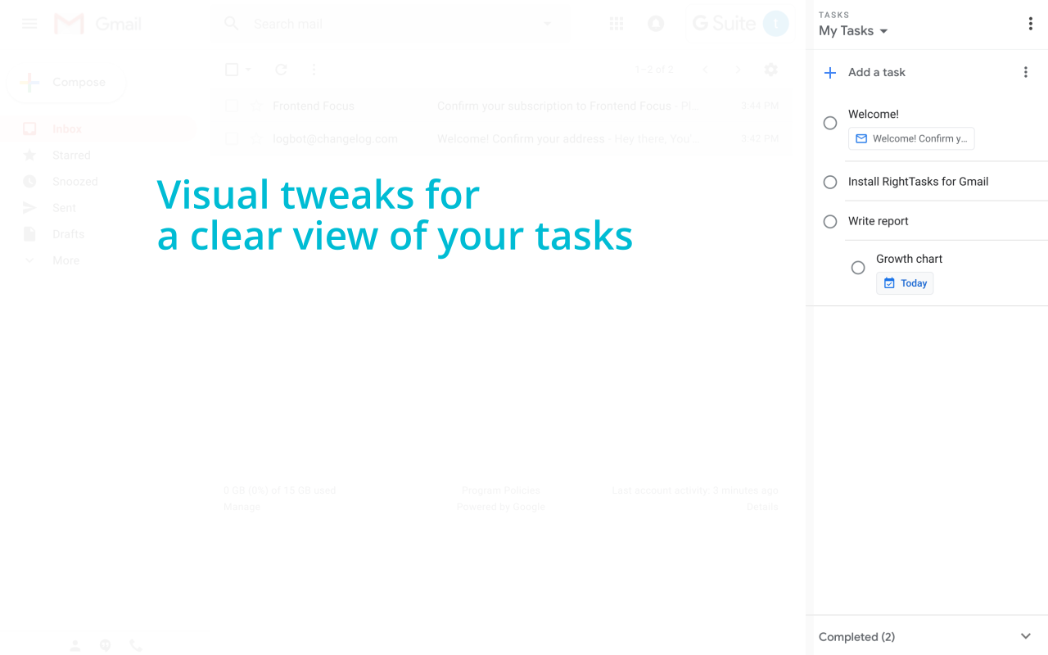Screen dimensions: 1048x655
Task: Open the Tasks panel options menu
Action: tap(1030, 24)
